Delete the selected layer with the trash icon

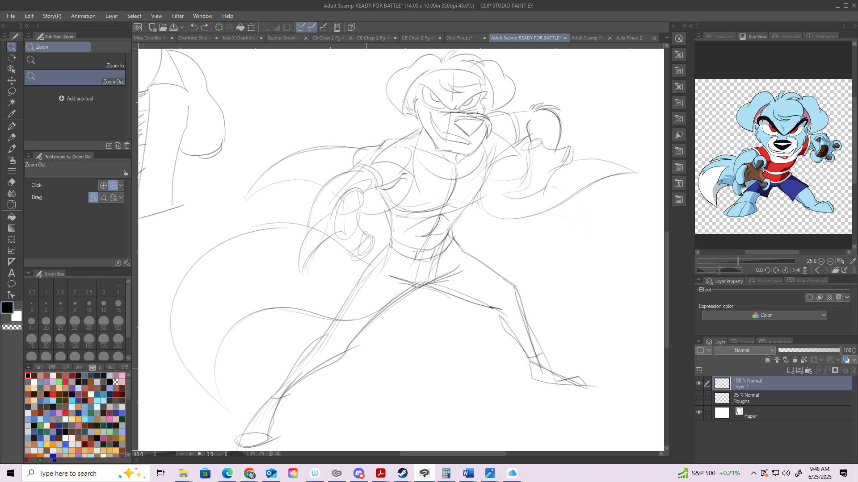(x=853, y=370)
